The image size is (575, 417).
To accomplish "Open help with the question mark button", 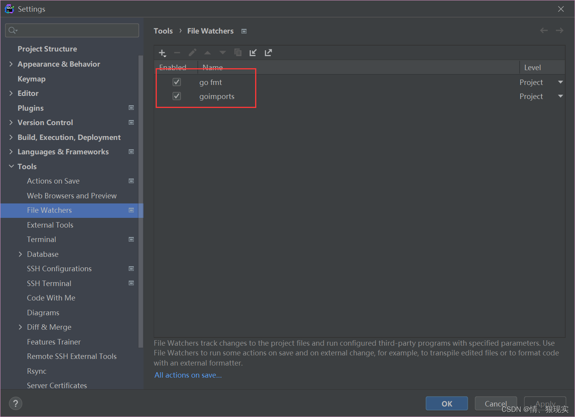I will [16, 403].
